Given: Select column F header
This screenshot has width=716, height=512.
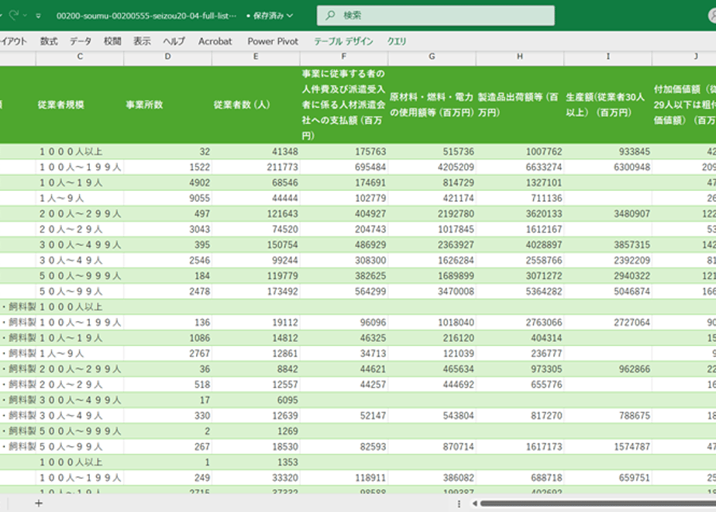Looking at the screenshot, I should [344, 57].
